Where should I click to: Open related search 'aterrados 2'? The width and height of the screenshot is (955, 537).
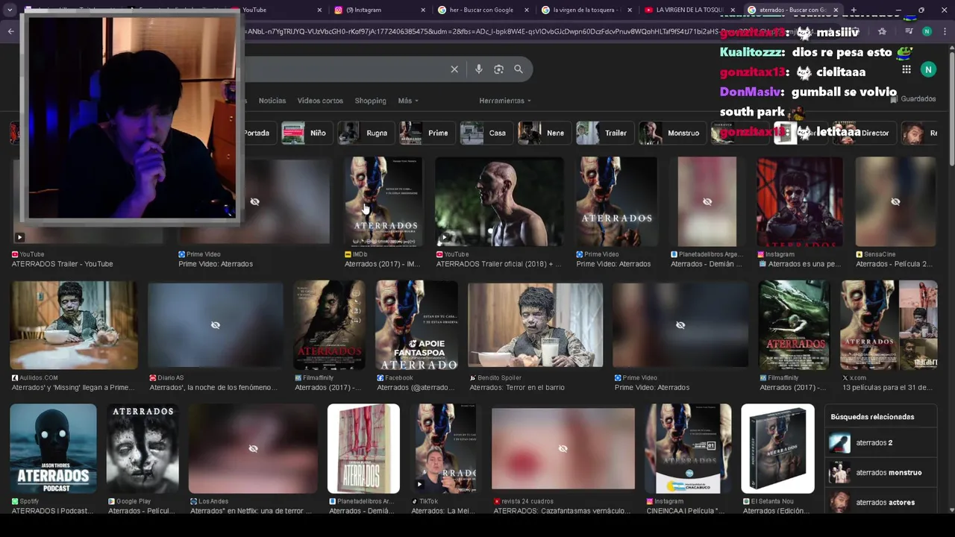(x=882, y=443)
